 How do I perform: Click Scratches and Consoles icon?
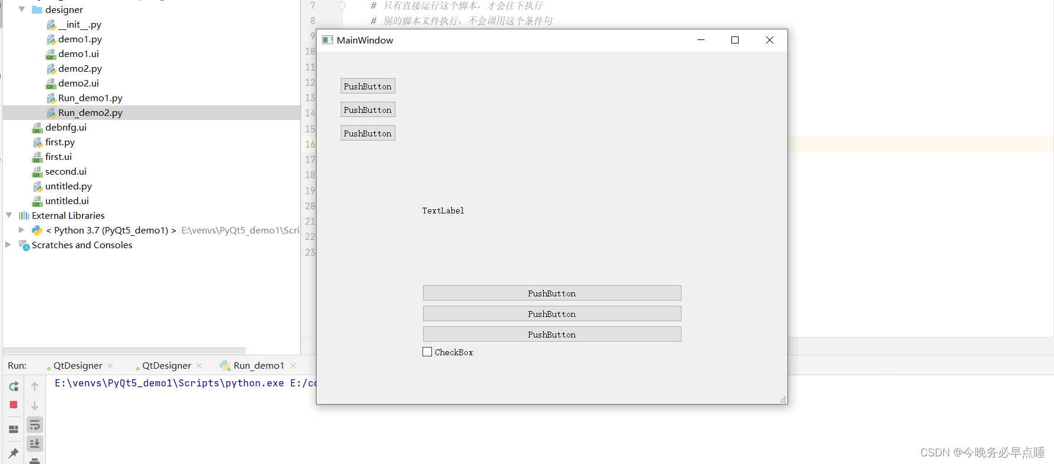coord(24,245)
